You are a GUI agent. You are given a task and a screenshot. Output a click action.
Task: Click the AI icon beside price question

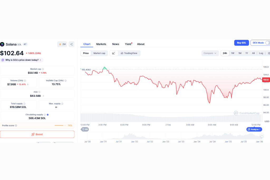[x=3, y=60]
